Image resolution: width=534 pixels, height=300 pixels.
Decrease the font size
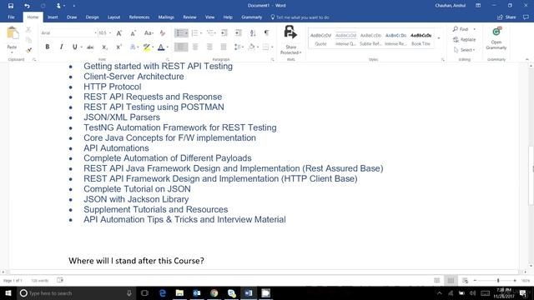tap(133, 33)
